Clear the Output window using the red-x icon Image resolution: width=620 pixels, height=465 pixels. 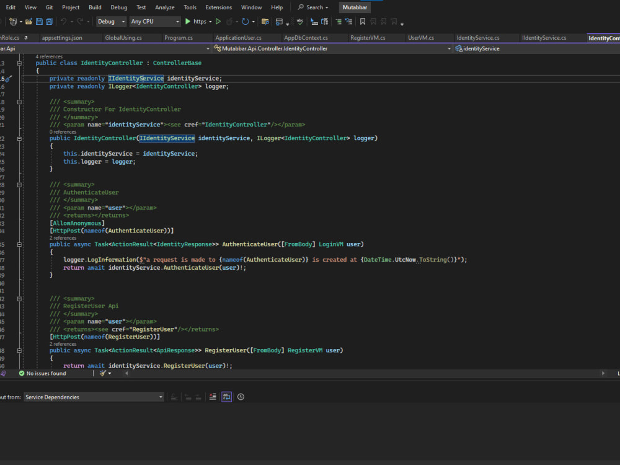[212, 397]
